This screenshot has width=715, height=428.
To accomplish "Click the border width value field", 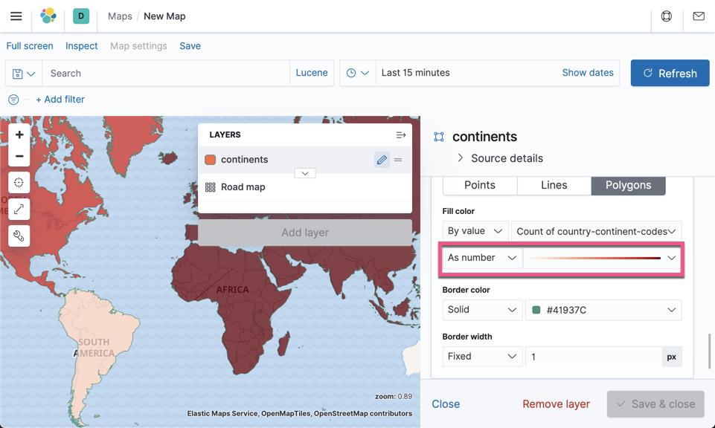I will (x=593, y=357).
